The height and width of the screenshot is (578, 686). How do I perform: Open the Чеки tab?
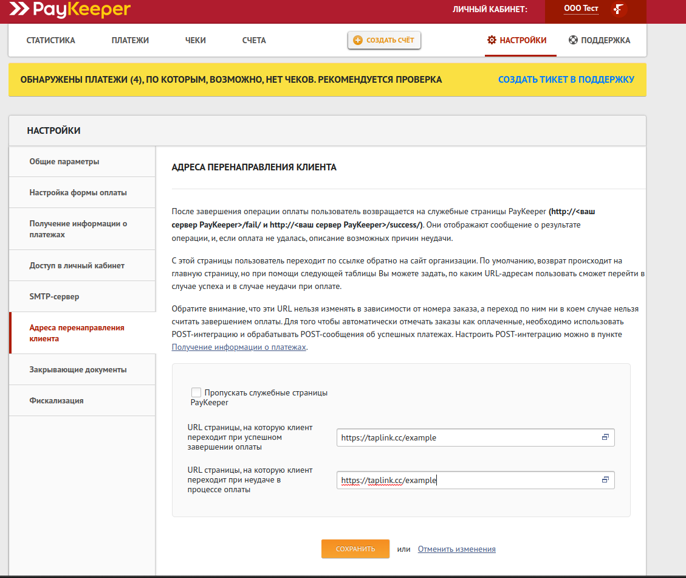point(195,40)
